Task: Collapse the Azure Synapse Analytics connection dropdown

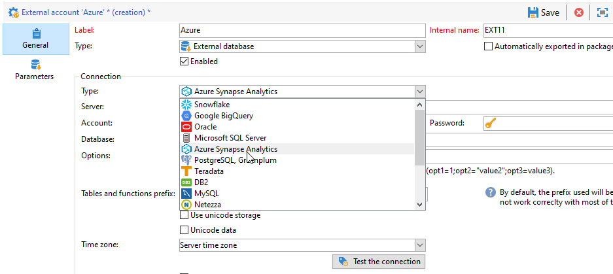Action: [x=419, y=92]
